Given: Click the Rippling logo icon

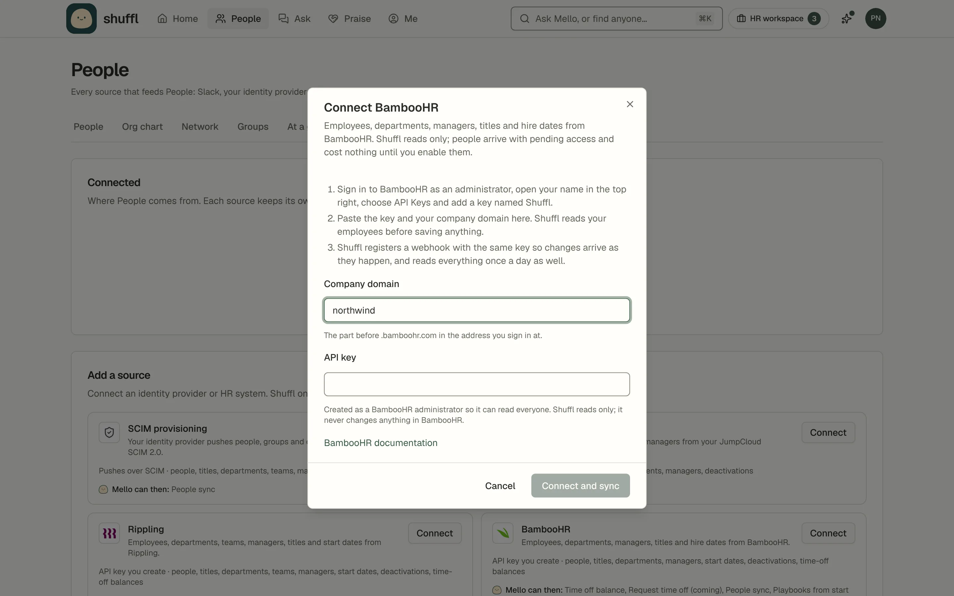Looking at the screenshot, I should click(109, 533).
